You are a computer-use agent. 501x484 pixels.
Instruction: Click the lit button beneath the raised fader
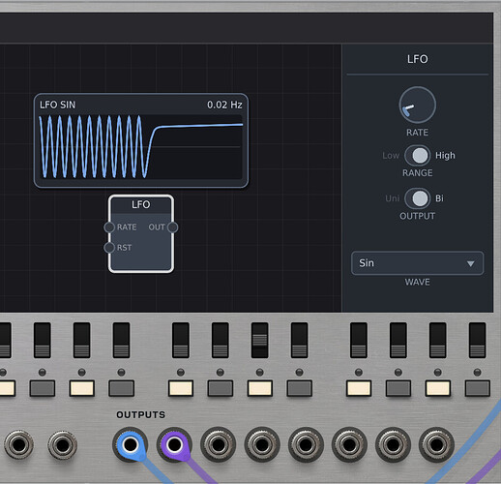[260, 388]
